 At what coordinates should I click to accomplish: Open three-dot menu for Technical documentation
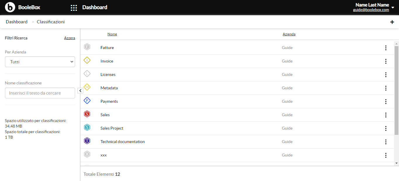coord(386,142)
